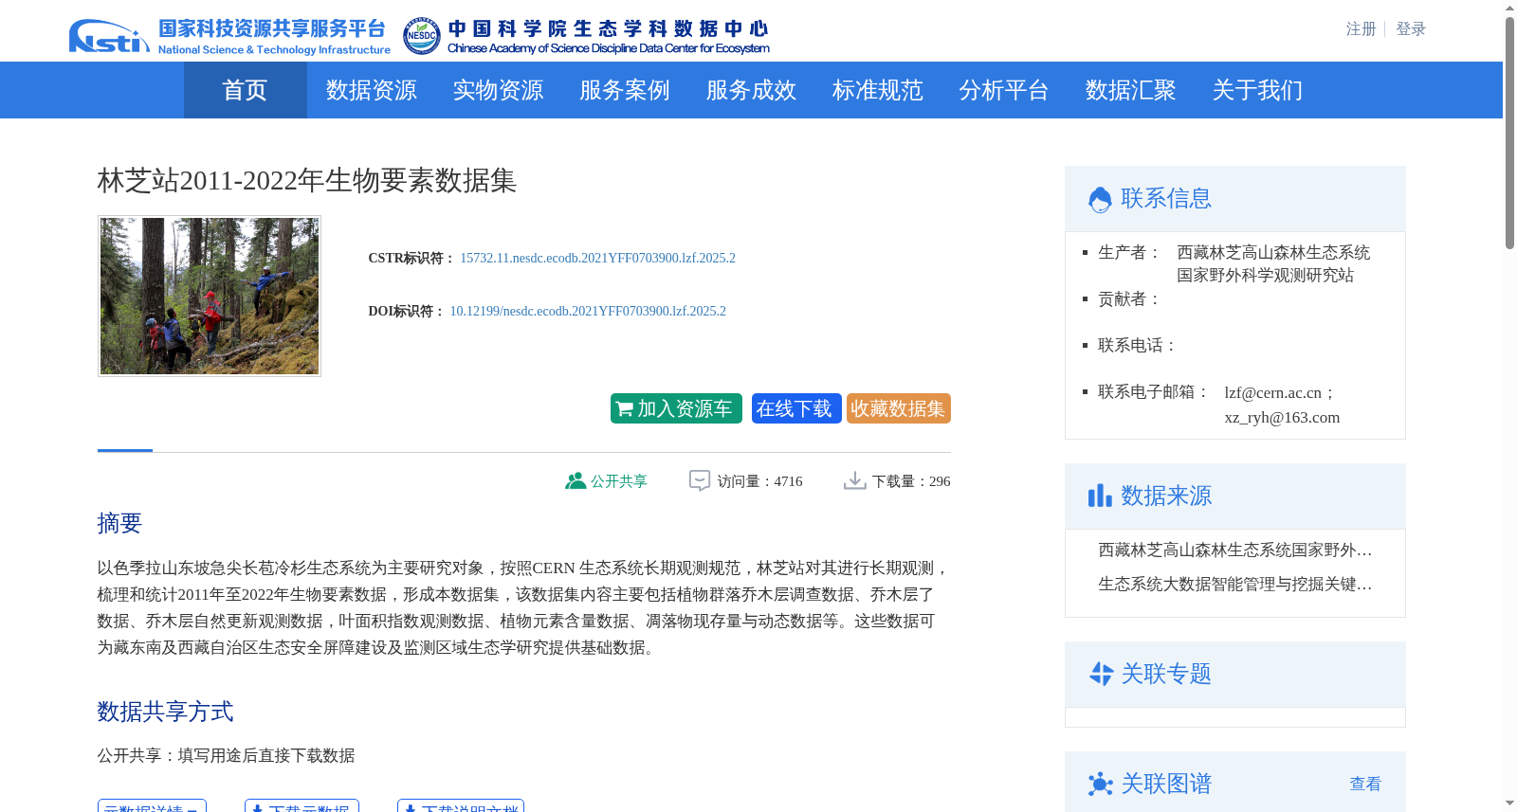The width and height of the screenshot is (1517, 812).
Task: Open the 生态系统大数据智能管理与挖掘关键… source link
Action: click(1234, 585)
